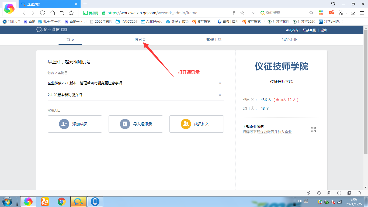Image resolution: width=368 pixels, height=207 pixels.
Task: Switch to the 管理工具 tab
Action: point(214,40)
